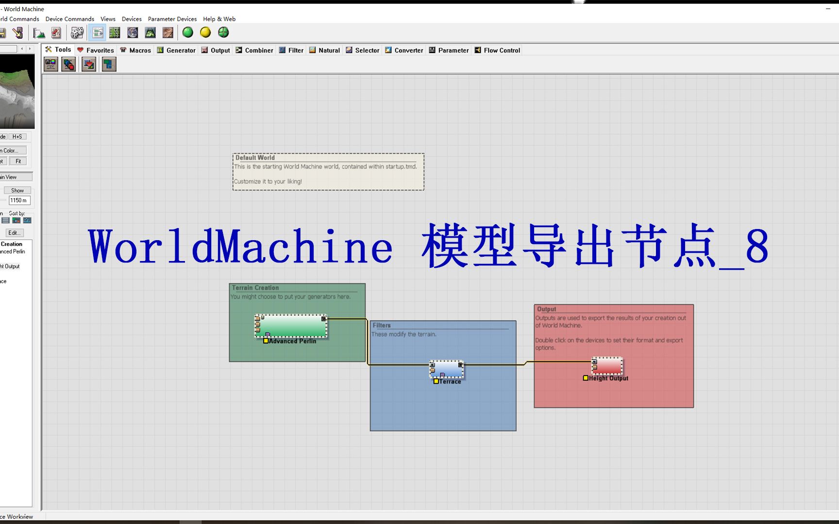Click the Terrace node in the Filters group
Screen dimensions: 839x524
coord(446,370)
